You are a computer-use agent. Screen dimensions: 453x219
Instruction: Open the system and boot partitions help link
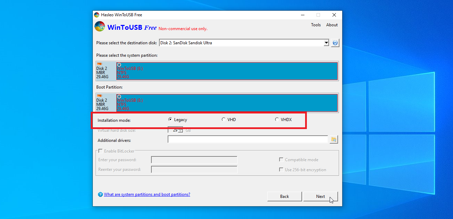(147, 194)
